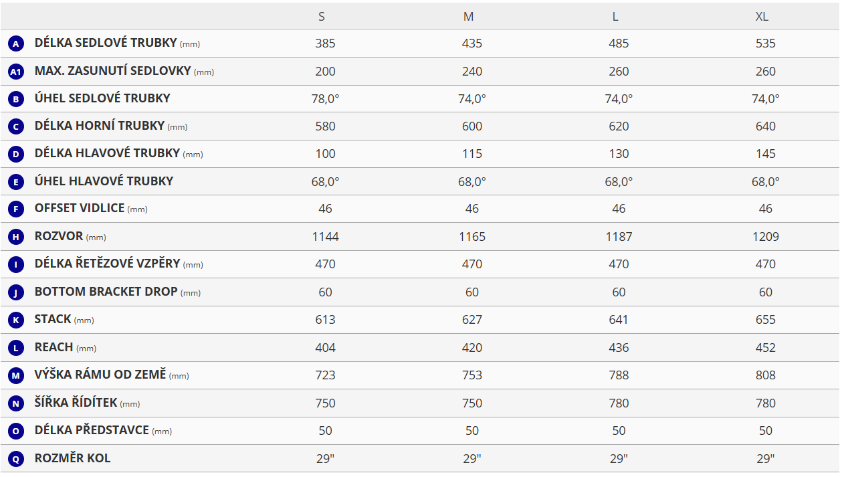Click the Q badge for ROZMĚR KOL
Viewport: 842px width, 477px height.
tap(16, 459)
